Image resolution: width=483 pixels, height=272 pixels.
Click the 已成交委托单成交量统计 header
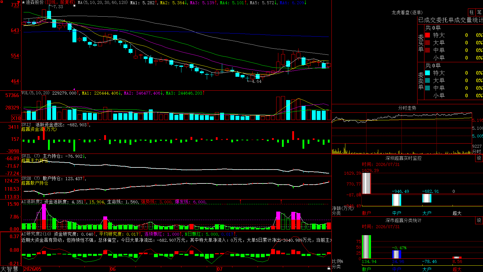[x=450, y=20]
